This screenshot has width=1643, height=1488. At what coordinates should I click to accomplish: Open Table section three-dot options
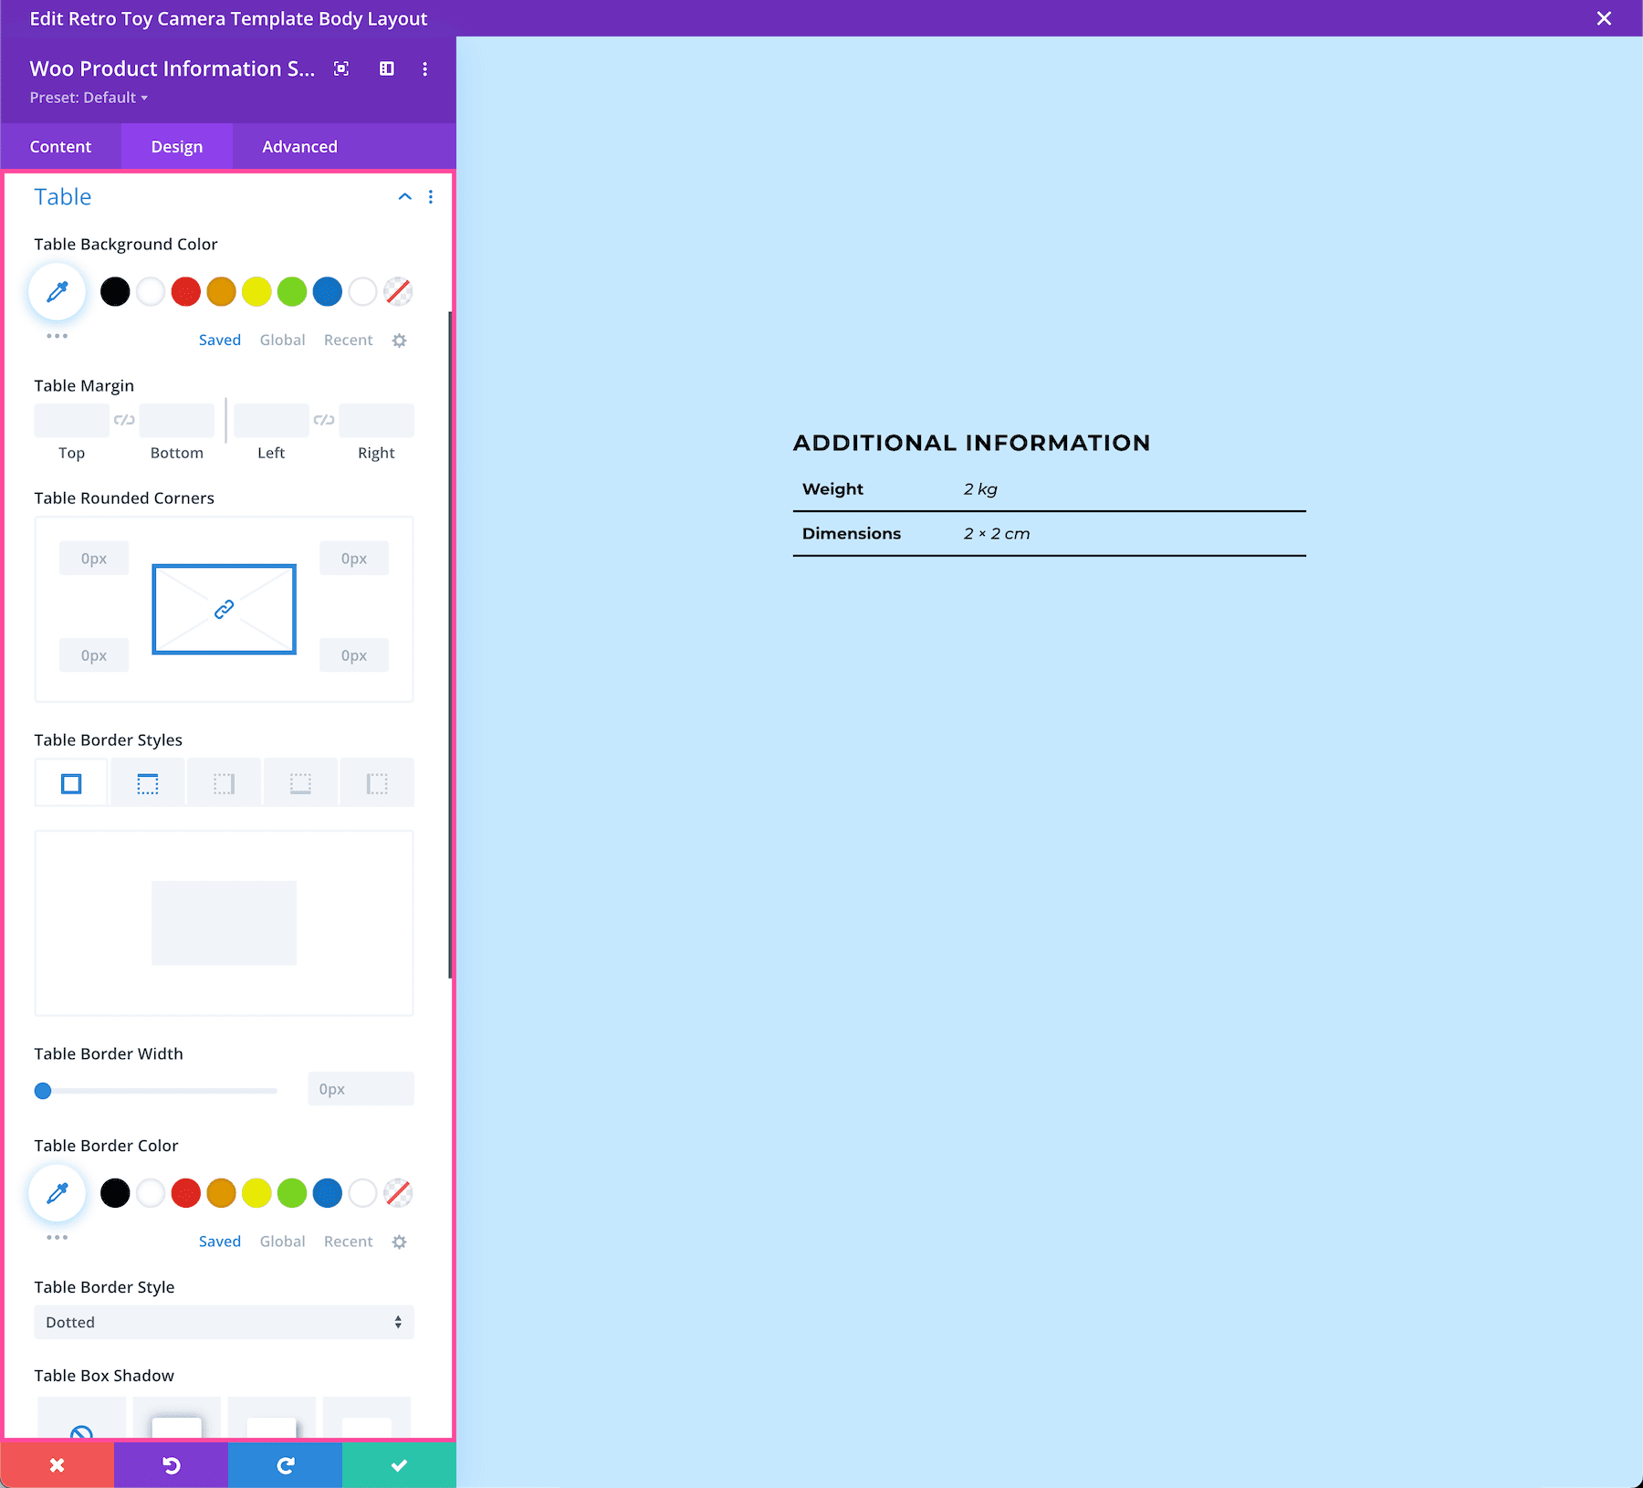431,197
